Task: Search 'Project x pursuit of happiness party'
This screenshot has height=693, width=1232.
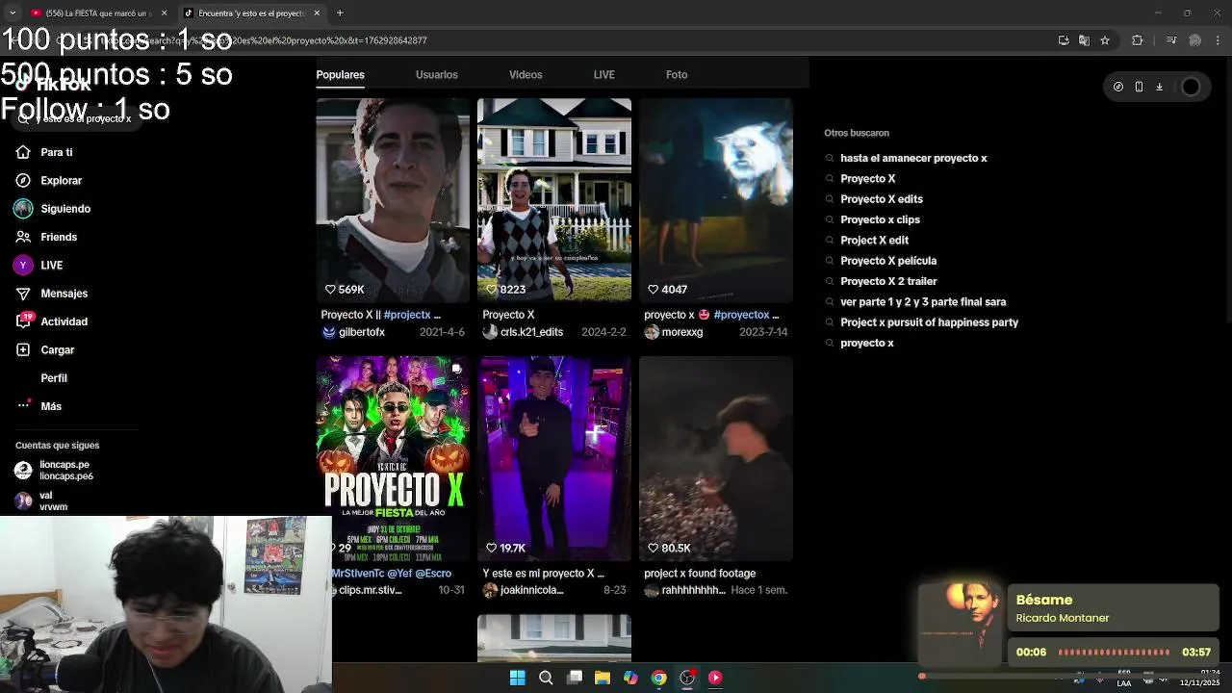Action: tap(929, 322)
